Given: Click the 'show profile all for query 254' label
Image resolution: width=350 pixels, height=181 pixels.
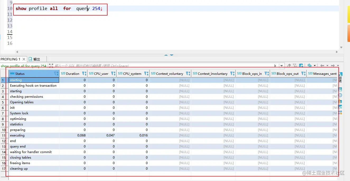Looking at the screenshot, I should (x=24, y=66).
